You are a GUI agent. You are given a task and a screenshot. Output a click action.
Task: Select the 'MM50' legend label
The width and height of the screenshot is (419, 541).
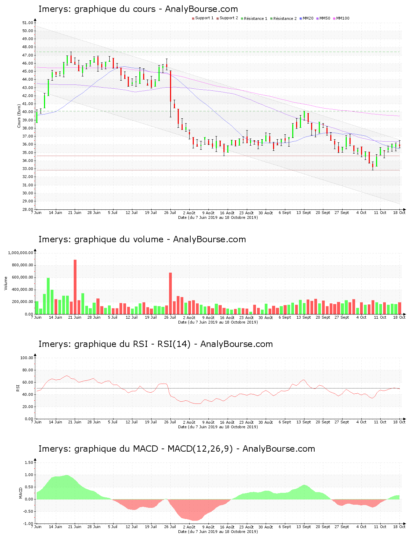tap(325, 18)
